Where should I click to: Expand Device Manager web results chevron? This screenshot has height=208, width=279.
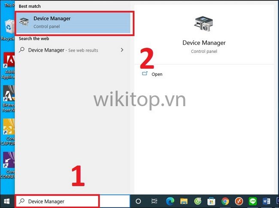tap(122, 50)
